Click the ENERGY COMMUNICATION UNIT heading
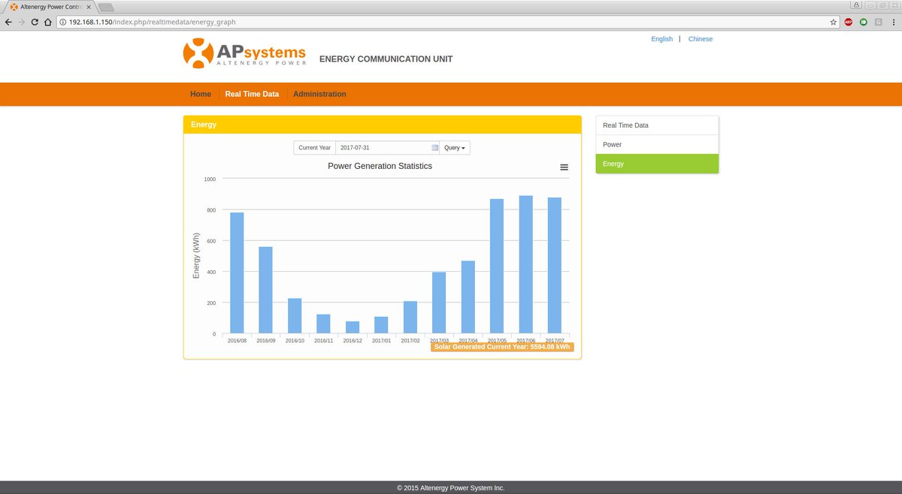 386,59
